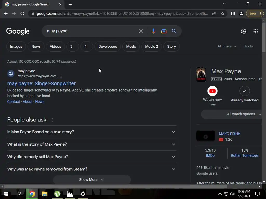
Task: Open the tab search chevron
Action: (224, 4)
